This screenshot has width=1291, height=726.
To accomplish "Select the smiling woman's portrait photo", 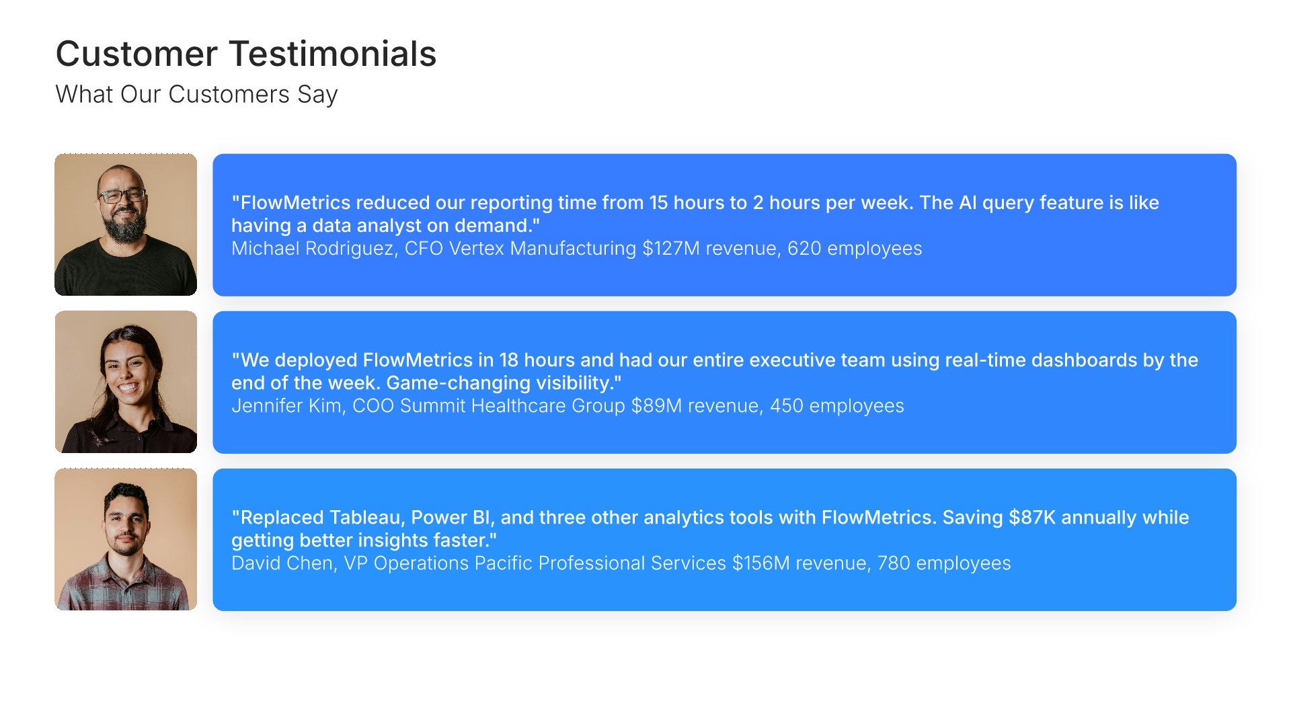I will (126, 382).
